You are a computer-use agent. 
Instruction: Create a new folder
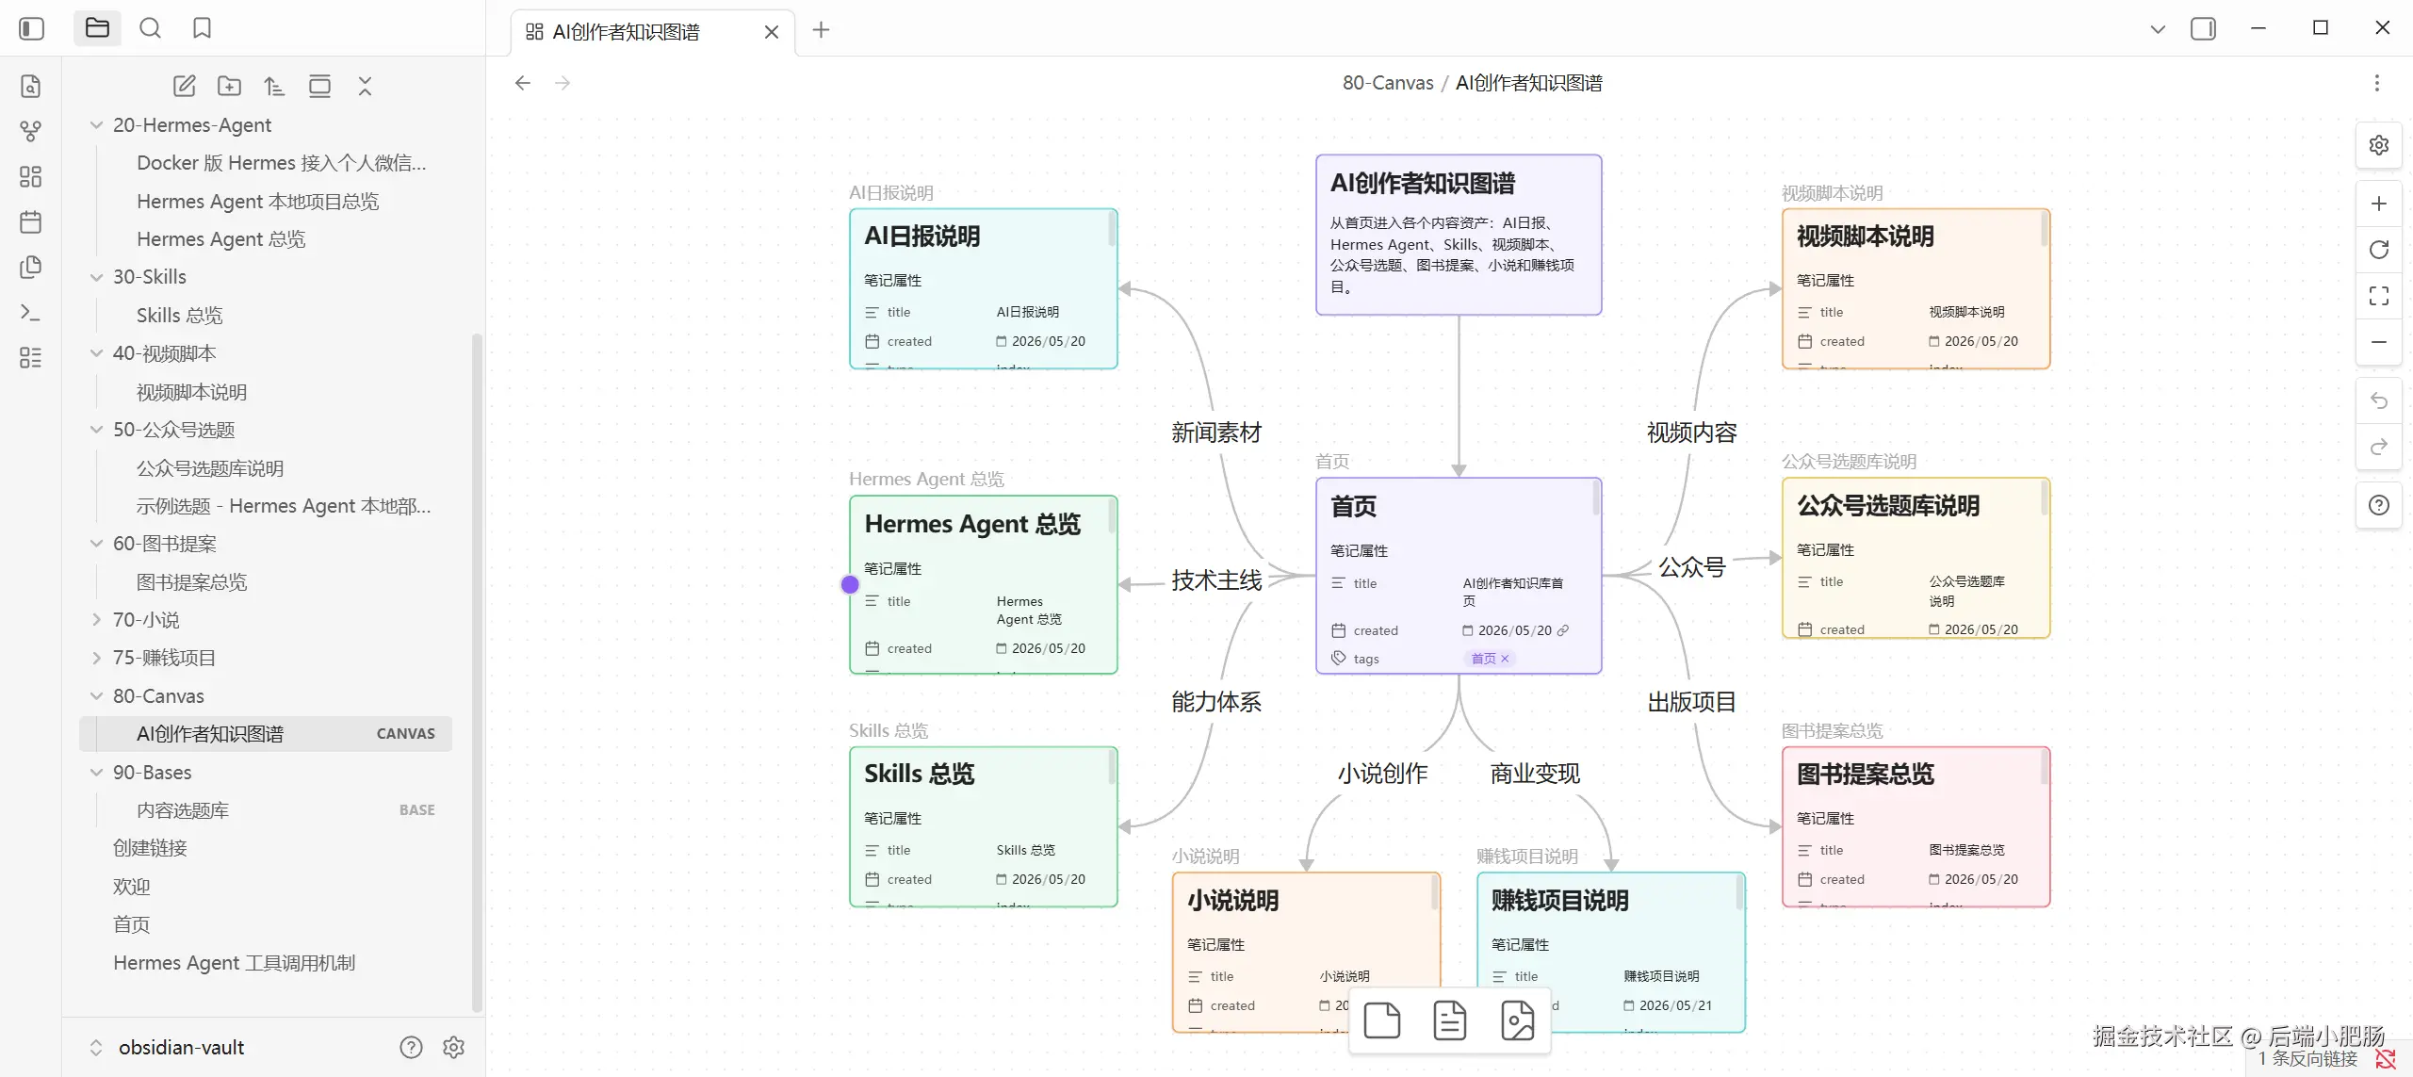tap(229, 87)
